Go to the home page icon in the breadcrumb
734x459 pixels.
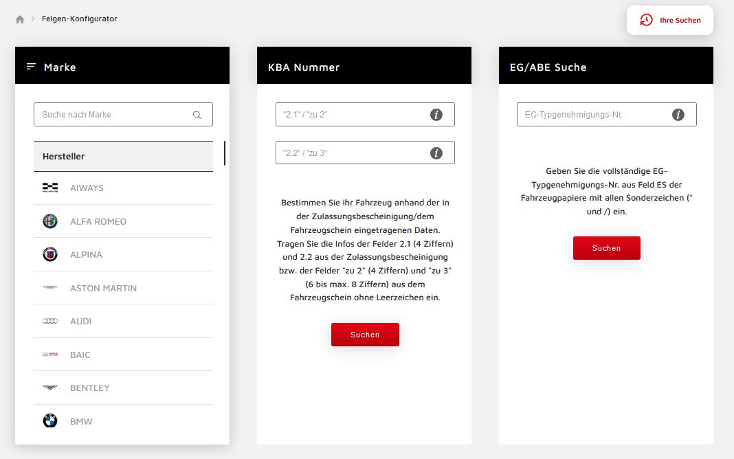20,19
